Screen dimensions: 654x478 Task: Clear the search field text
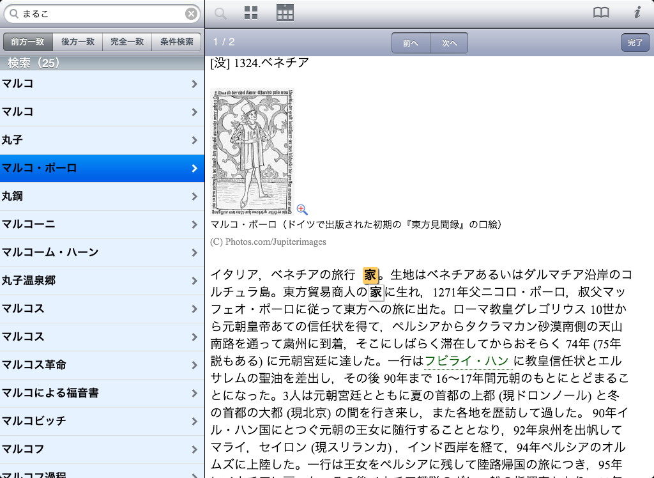tap(191, 13)
